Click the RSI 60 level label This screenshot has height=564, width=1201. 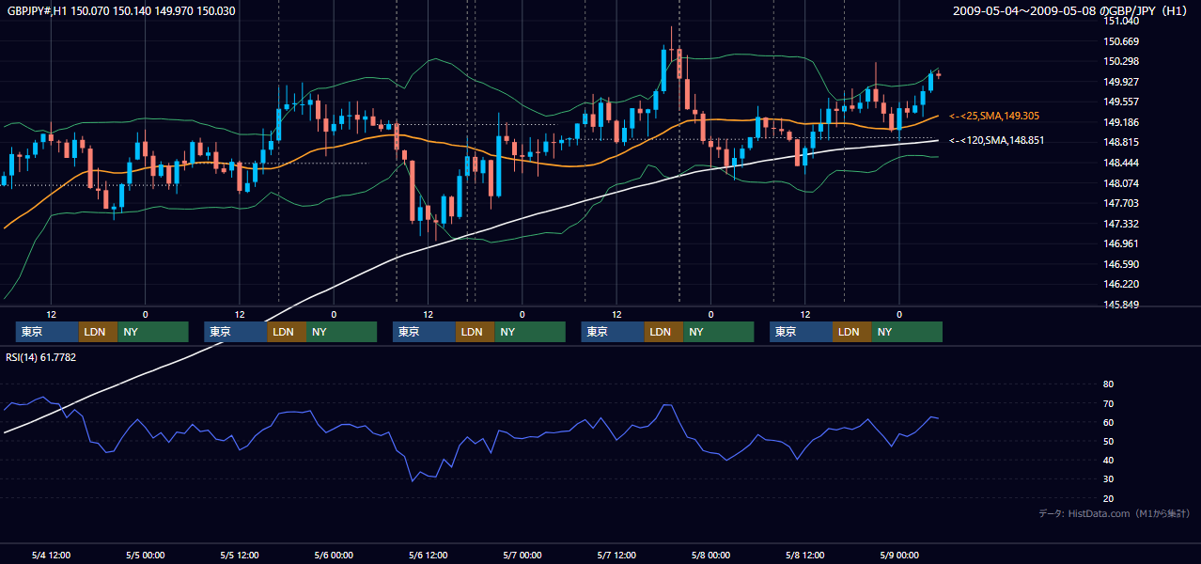1109,422
